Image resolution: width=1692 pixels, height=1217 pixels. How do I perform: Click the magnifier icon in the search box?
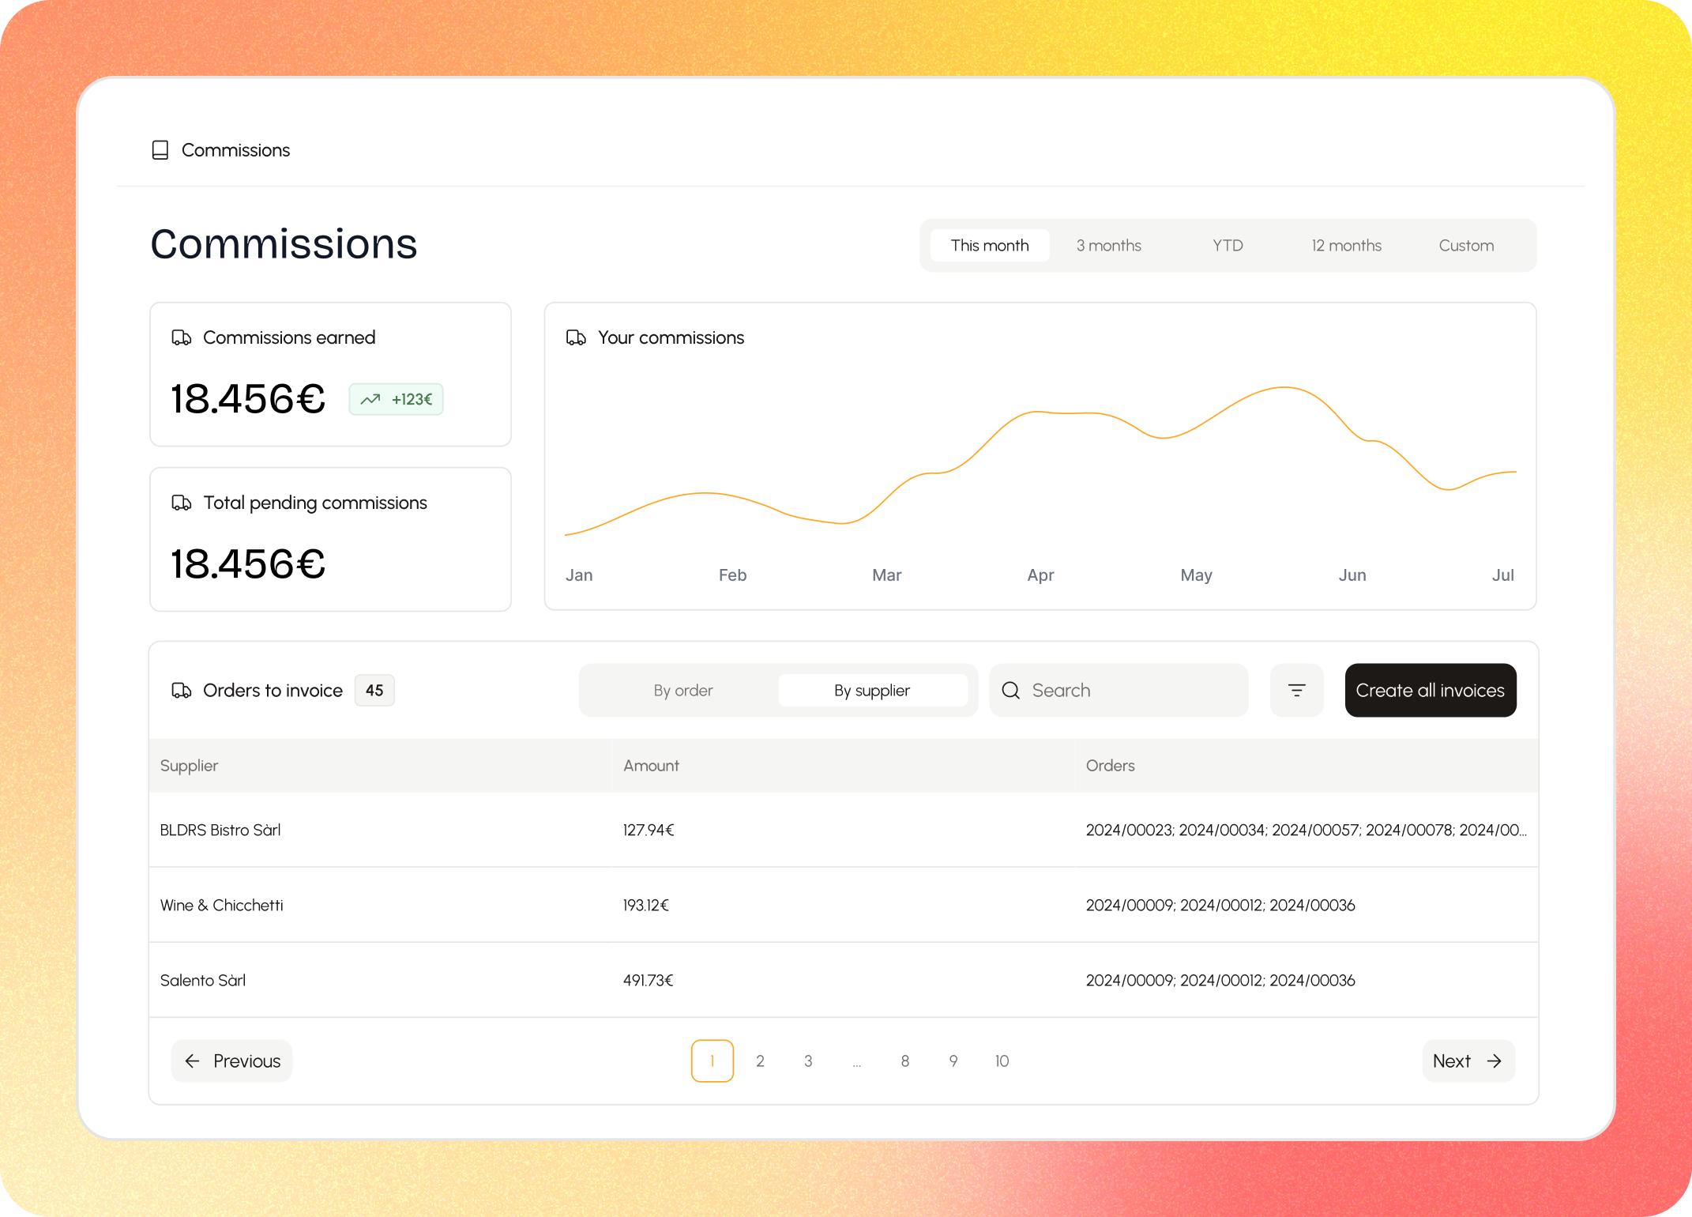coord(1010,691)
